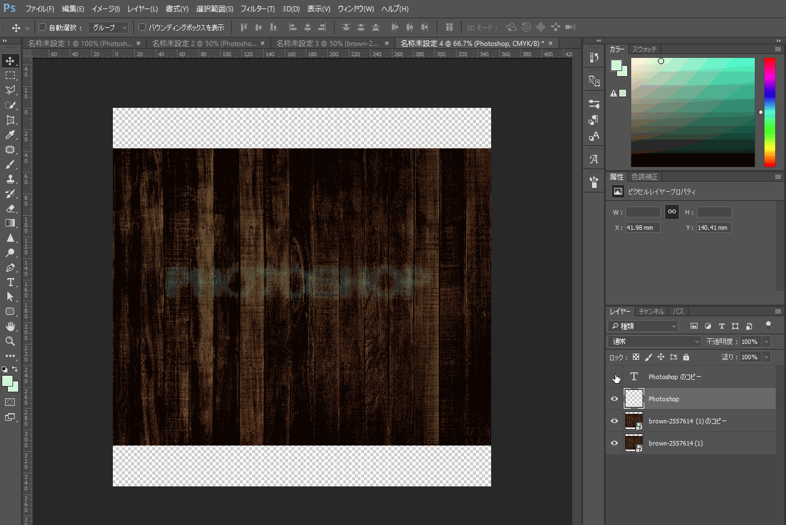The height and width of the screenshot is (525, 786).
Task: Show the Photoshop のコピー text layer
Action: (x=615, y=377)
